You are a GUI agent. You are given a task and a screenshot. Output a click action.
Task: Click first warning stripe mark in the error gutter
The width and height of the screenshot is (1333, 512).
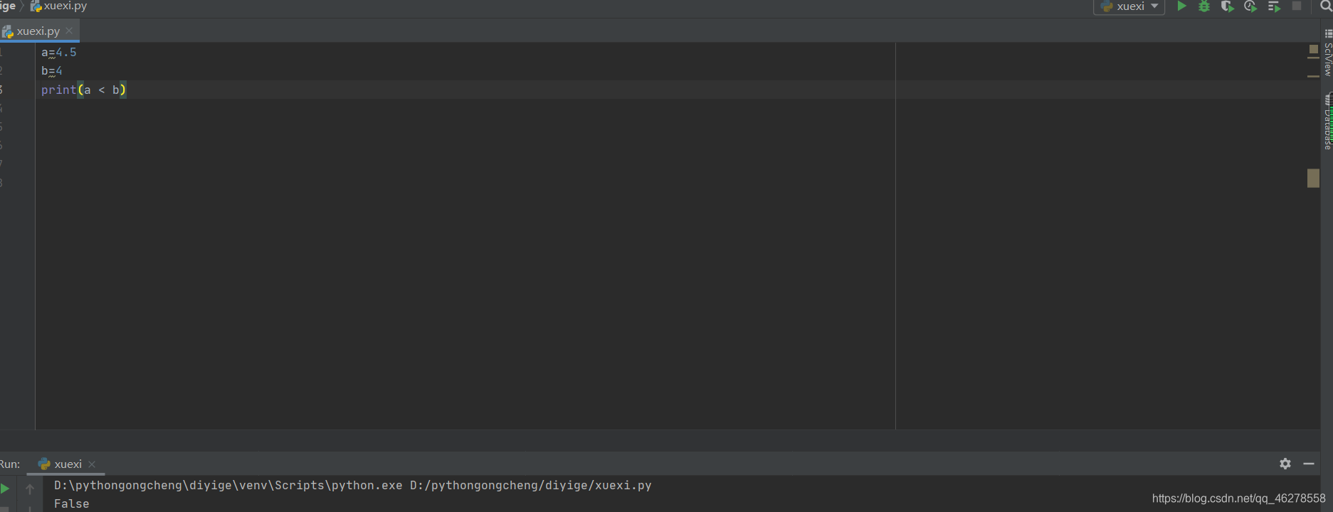1314,58
